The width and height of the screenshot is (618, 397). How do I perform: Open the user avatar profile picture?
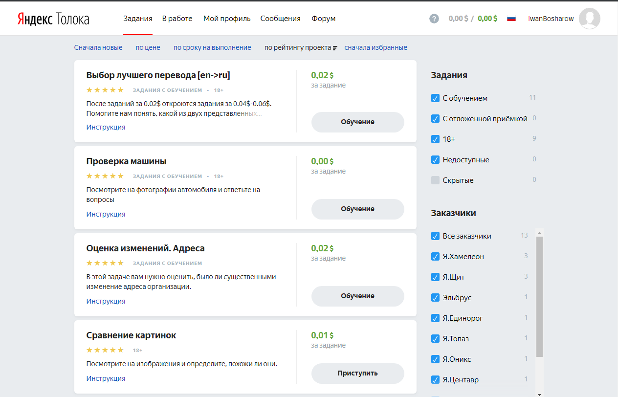589,19
